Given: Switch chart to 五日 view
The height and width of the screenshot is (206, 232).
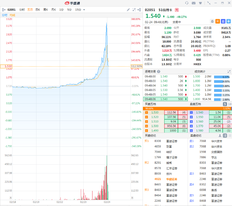Looking at the screenshot, I should pos(30,10).
